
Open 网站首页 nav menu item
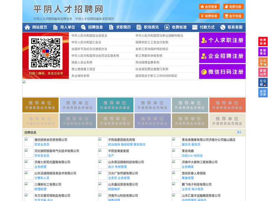coord(39,27)
